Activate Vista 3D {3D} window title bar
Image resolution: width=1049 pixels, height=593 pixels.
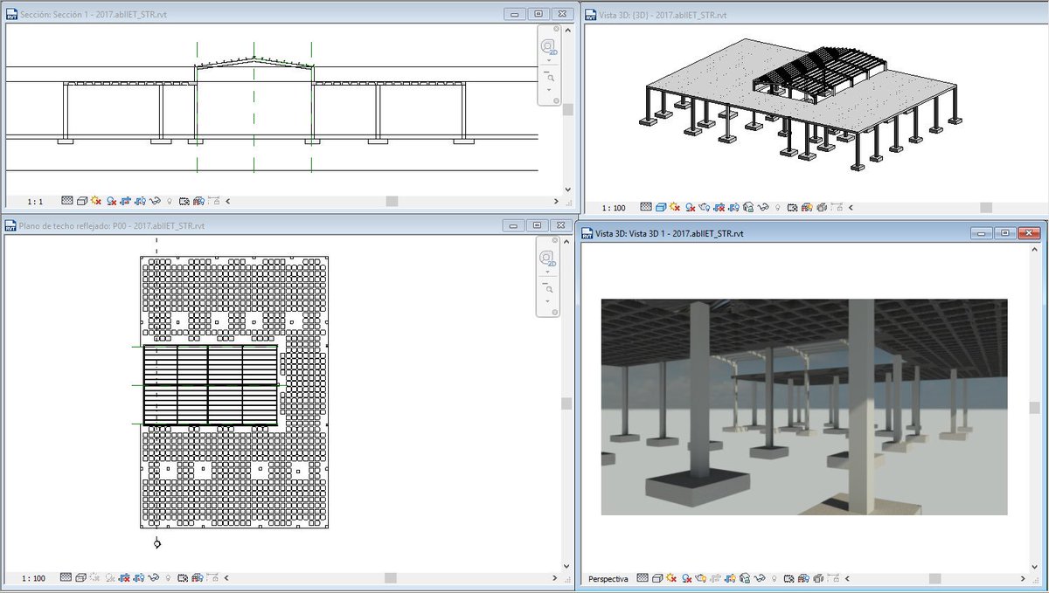click(813, 15)
